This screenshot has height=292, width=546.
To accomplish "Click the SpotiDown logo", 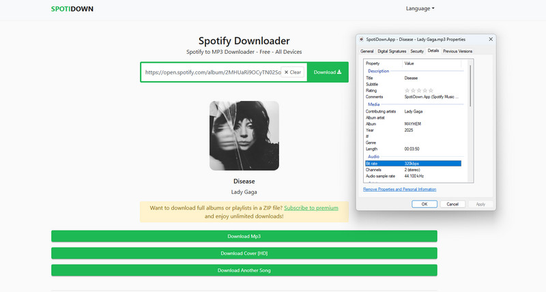I will 72,9.
